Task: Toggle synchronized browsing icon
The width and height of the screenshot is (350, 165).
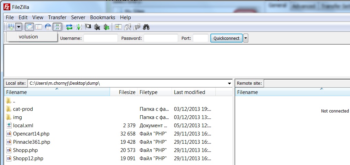Action: tap(136, 27)
